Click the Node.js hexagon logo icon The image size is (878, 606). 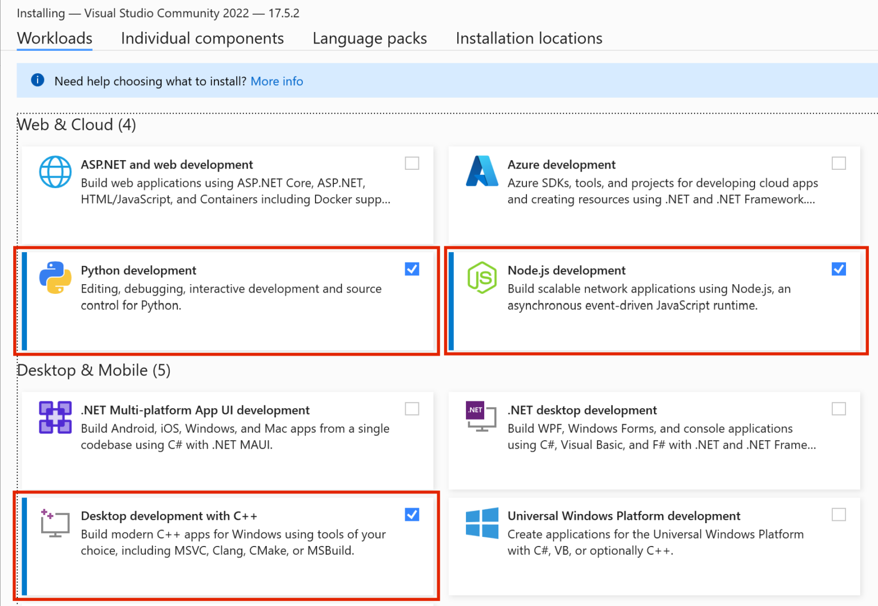(482, 278)
